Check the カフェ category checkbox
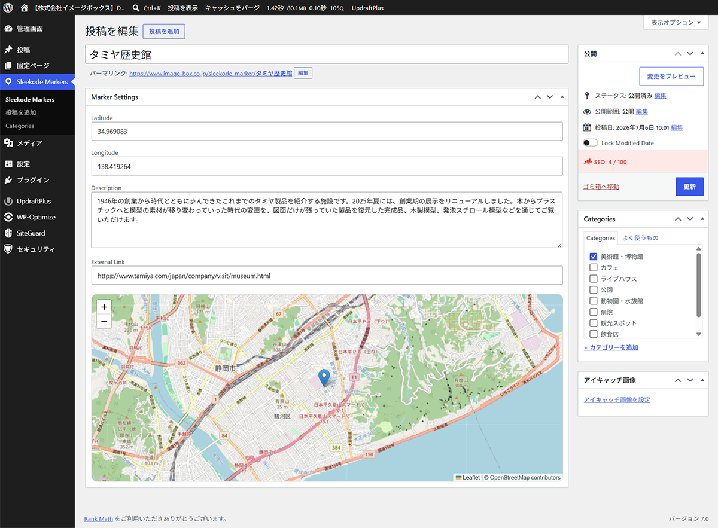 pyautogui.click(x=594, y=268)
